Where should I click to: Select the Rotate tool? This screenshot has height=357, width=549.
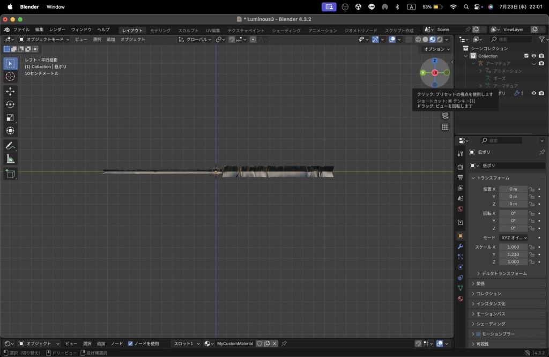click(10, 105)
